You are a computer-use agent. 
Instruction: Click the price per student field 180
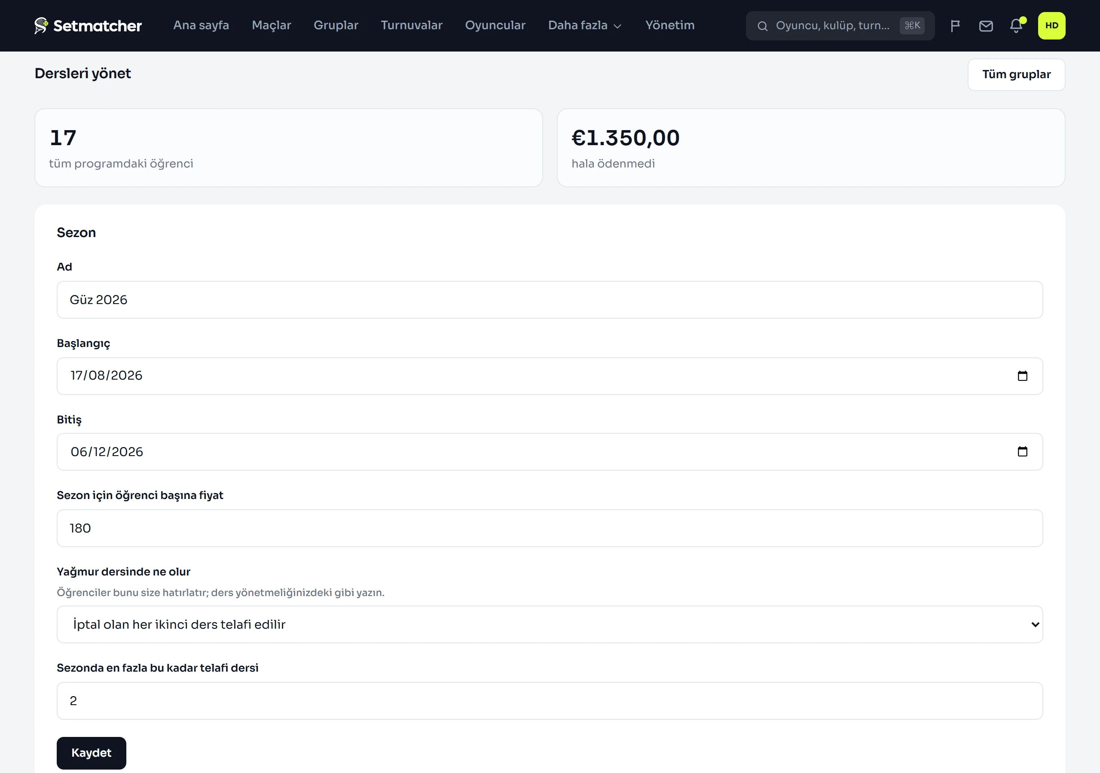click(550, 528)
